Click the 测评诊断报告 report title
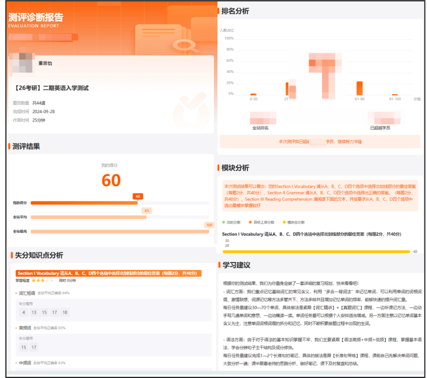Screen dimensions: 427x378 36,17
